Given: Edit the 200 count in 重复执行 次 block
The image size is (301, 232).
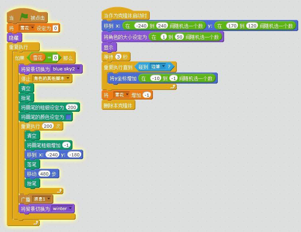Looking at the screenshot, I should click(48, 126).
